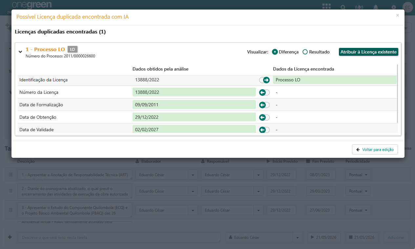Select the Resultado radio option
Image resolution: width=415 pixels, height=249 pixels.
[x=305, y=52]
